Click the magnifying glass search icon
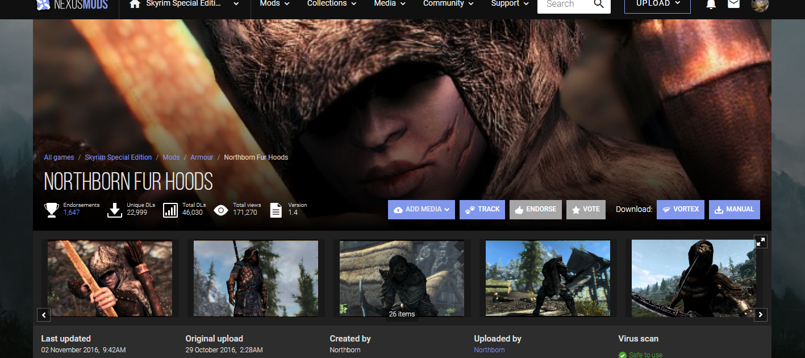The image size is (805, 358). click(x=599, y=4)
